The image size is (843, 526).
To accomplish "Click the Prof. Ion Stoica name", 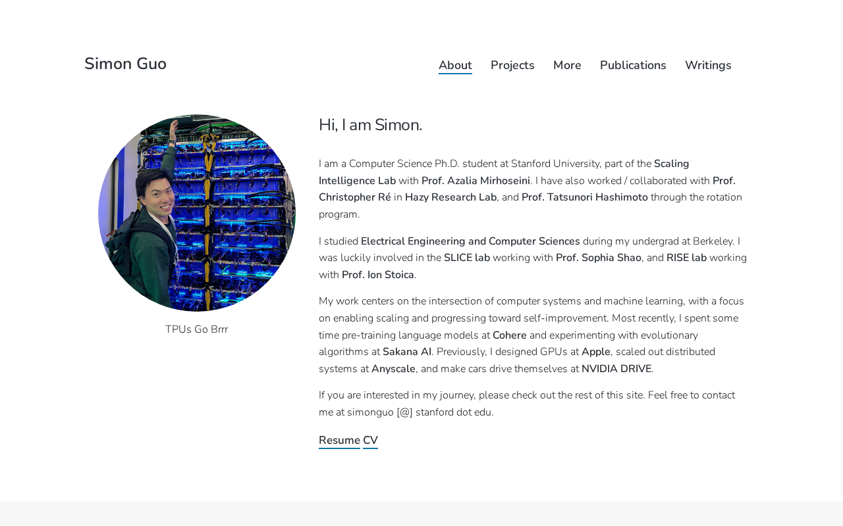I will click(377, 275).
